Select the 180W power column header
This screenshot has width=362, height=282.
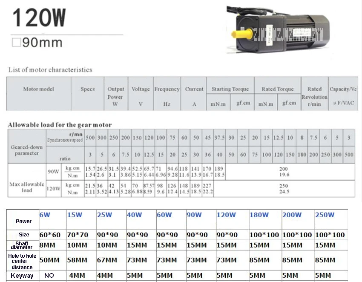point(259,215)
